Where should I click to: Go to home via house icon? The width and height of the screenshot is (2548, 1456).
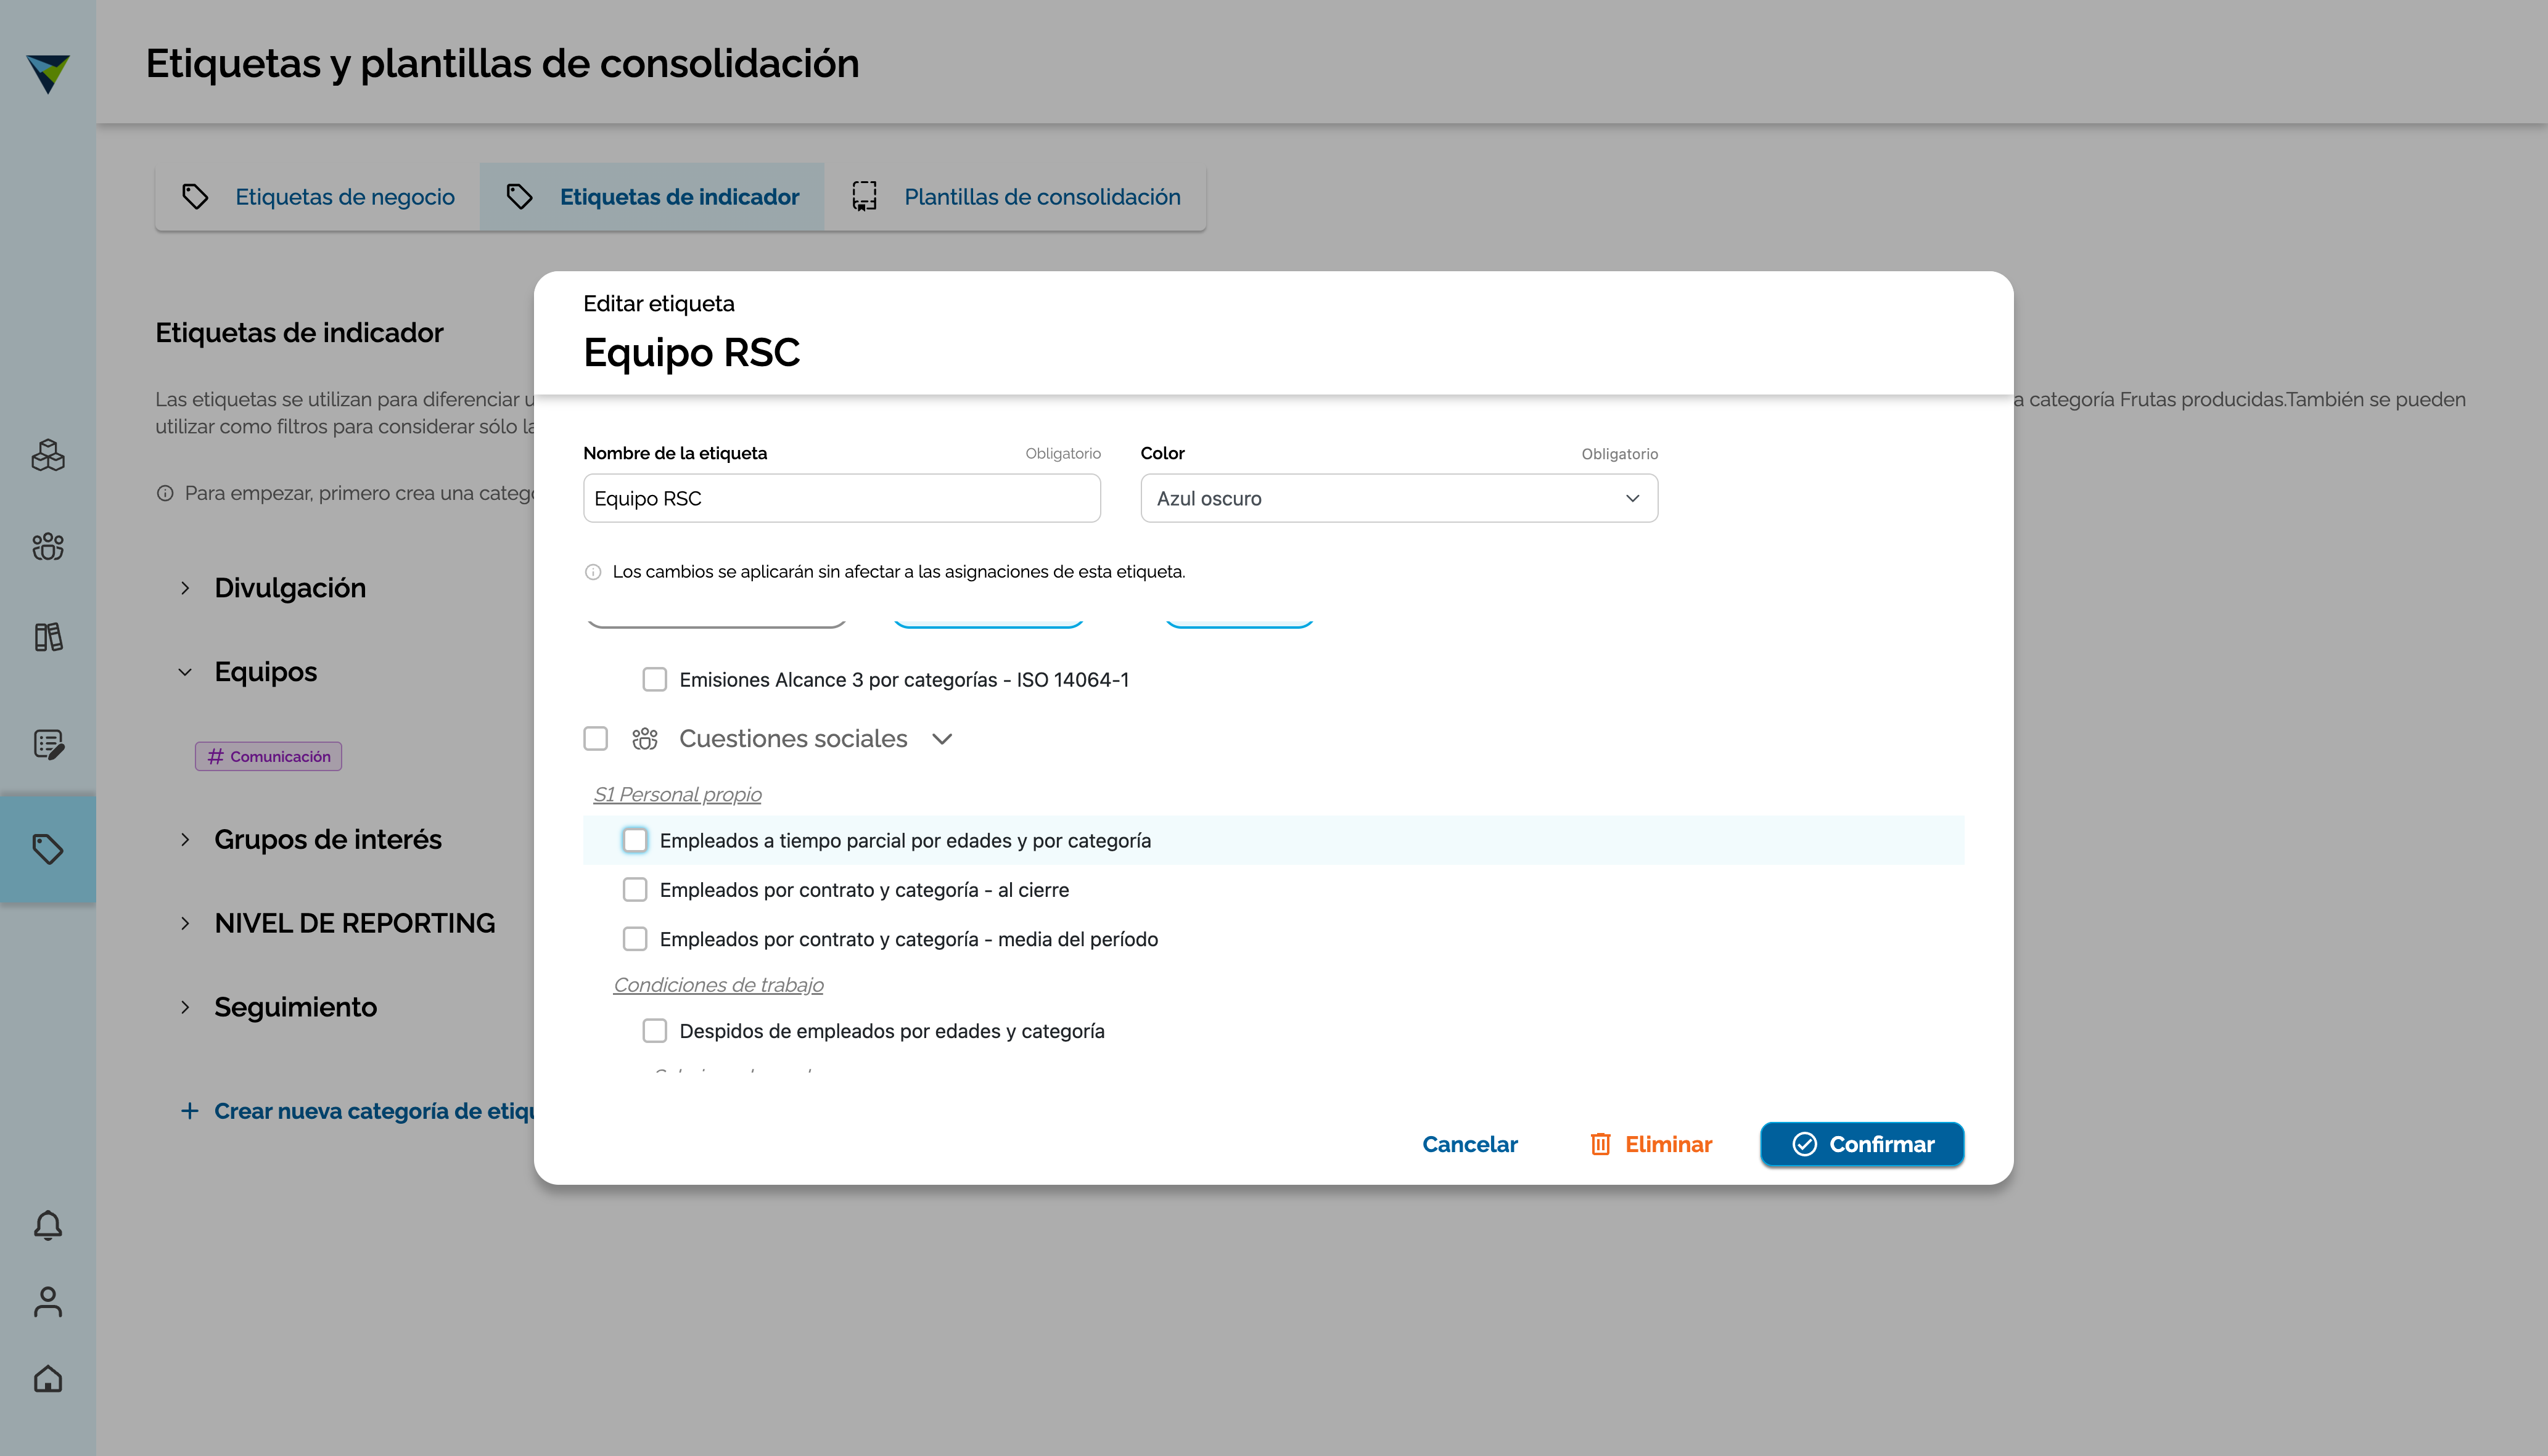[48, 1379]
